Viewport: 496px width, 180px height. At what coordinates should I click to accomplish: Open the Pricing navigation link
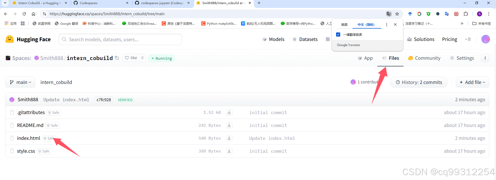(x=450, y=39)
